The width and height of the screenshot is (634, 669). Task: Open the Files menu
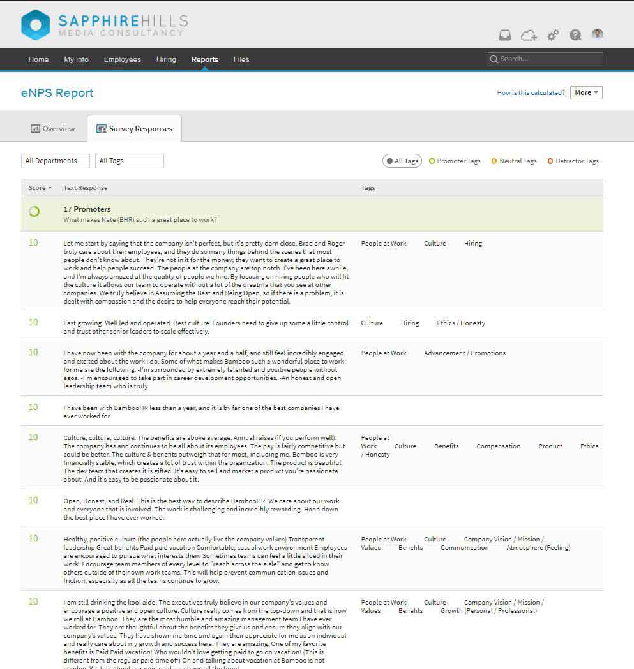[241, 59]
